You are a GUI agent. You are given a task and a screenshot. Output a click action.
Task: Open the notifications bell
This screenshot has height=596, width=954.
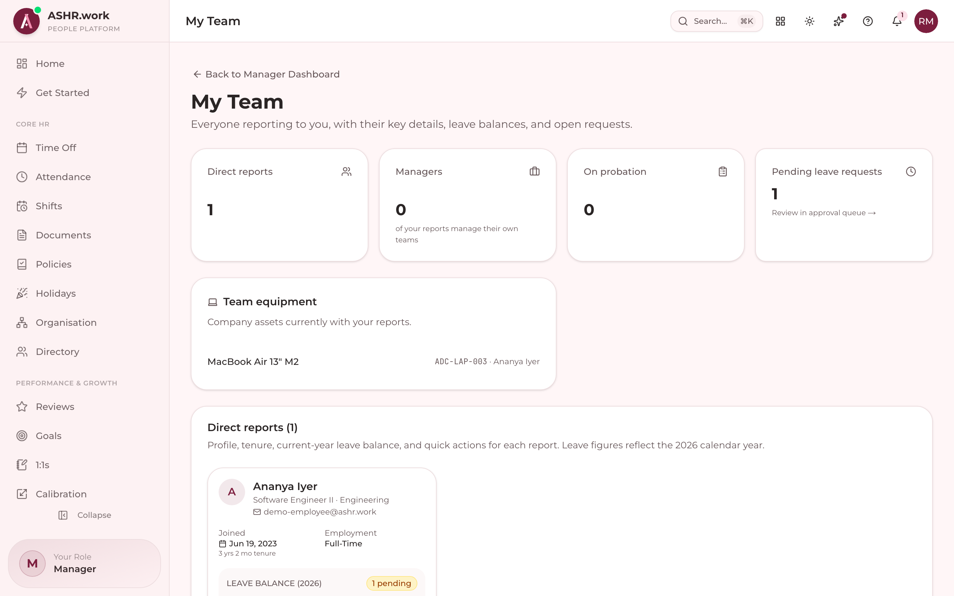coord(897,21)
